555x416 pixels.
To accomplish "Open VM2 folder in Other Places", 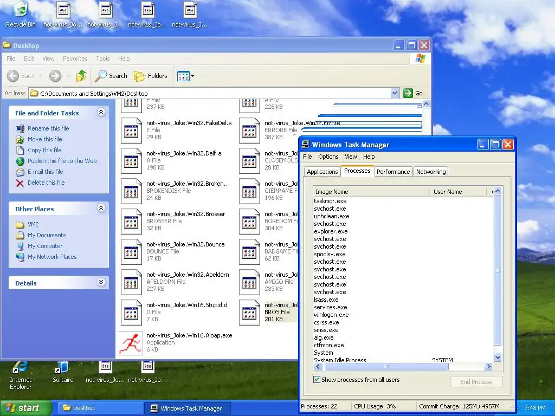I will (x=33, y=224).
